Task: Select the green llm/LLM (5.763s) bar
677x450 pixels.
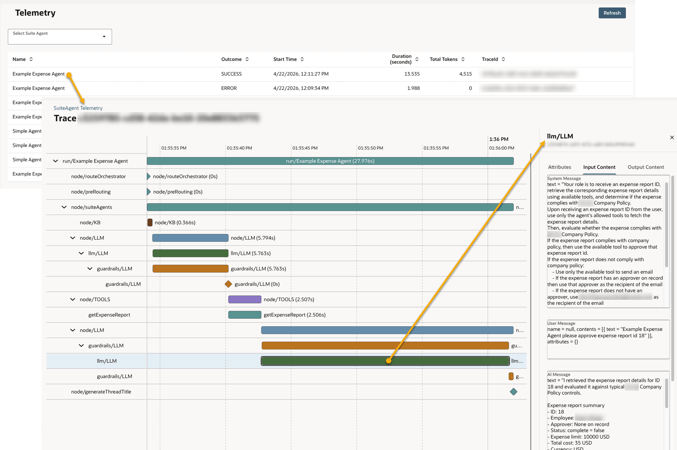Action: pos(190,253)
